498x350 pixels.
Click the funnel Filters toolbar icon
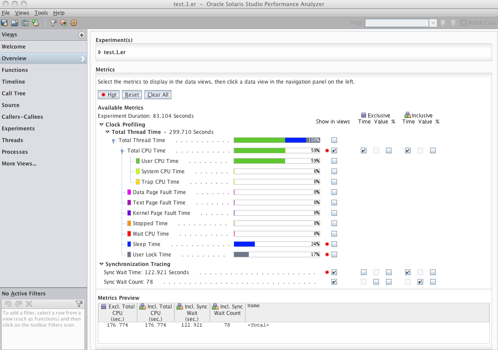53,23
